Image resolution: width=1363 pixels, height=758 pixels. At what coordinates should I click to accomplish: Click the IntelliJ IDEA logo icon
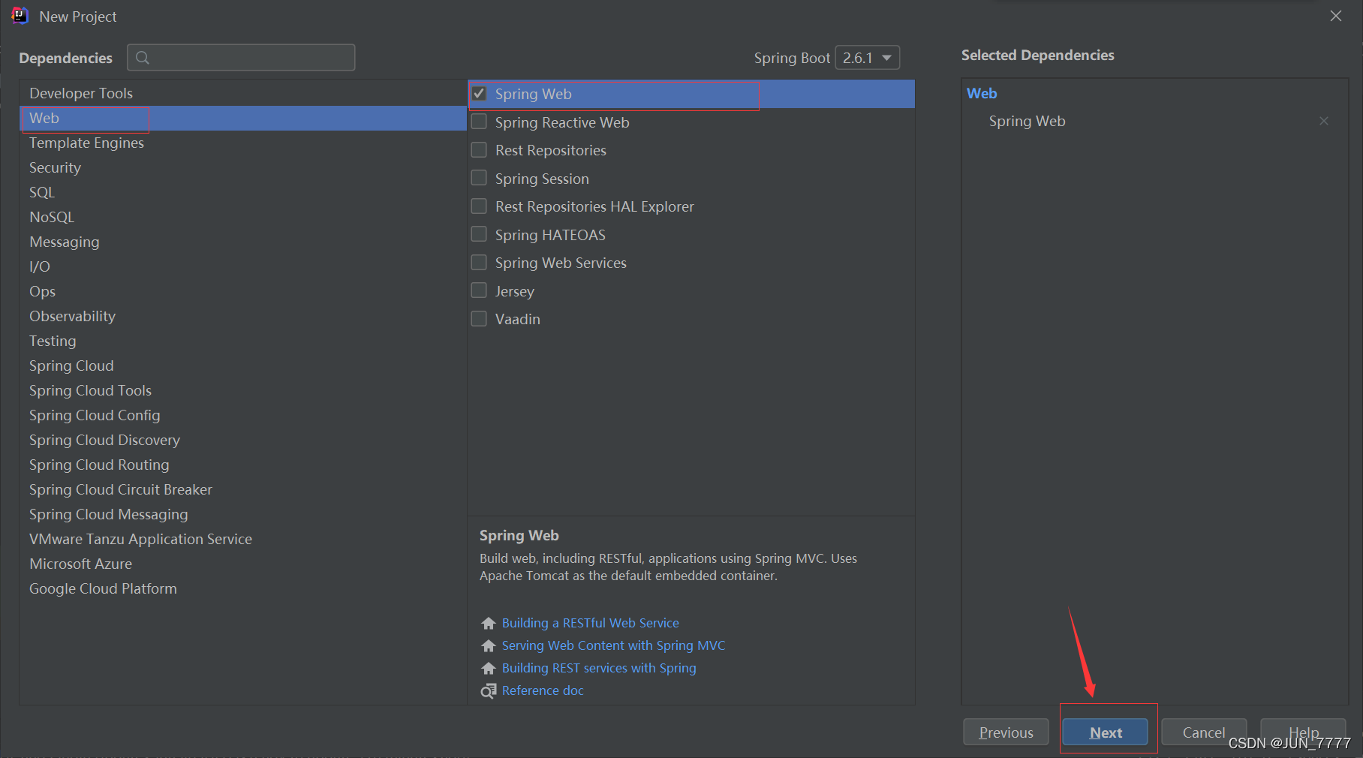click(x=20, y=16)
